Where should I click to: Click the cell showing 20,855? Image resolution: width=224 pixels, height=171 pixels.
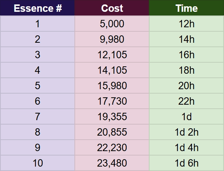click(x=112, y=132)
